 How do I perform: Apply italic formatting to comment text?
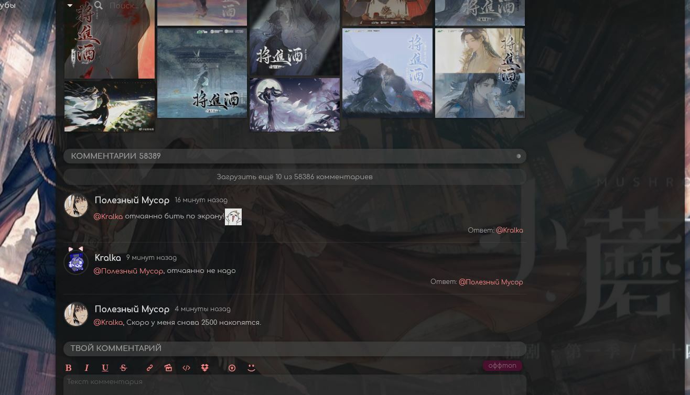point(87,368)
